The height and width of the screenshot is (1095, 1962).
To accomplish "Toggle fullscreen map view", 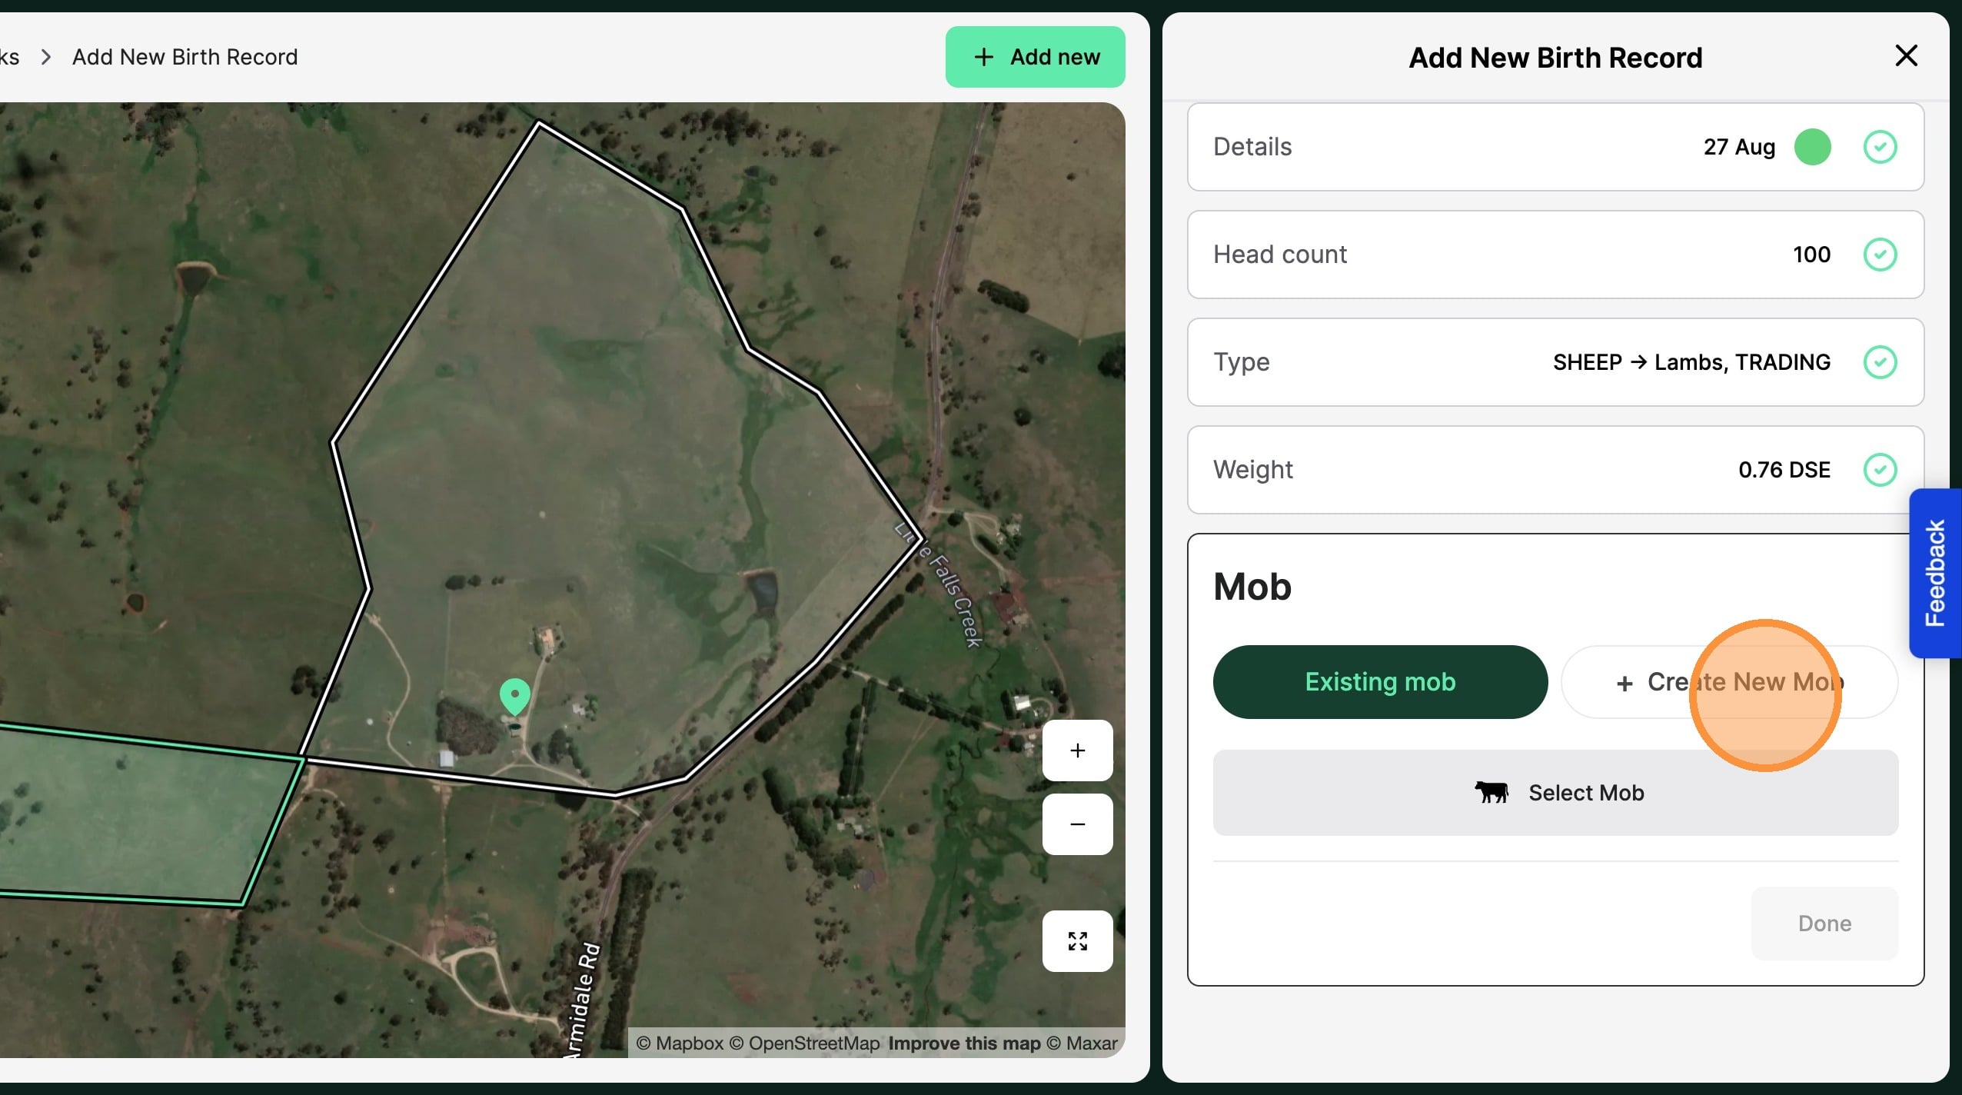I will click(1077, 941).
